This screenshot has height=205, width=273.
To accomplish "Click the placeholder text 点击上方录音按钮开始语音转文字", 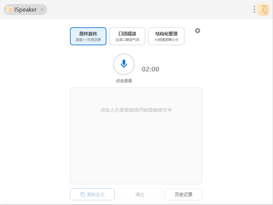I will pos(136,110).
